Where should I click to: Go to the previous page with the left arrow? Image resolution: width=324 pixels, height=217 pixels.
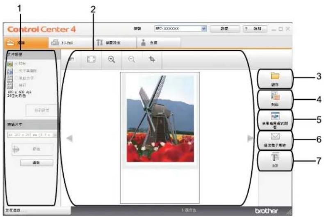[70, 138]
